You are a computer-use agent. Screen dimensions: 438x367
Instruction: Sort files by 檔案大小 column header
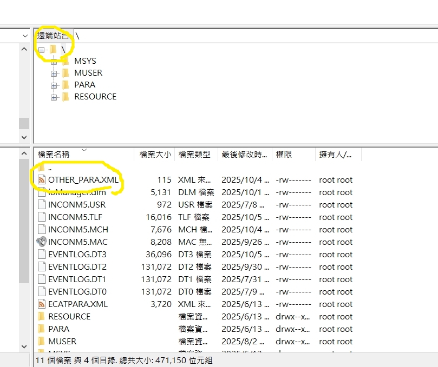tap(155, 154)
